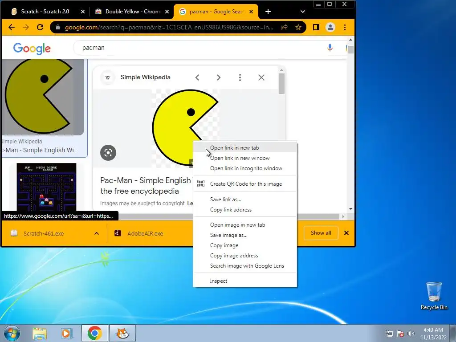Open the Pac-Man Simple English title link

[146, 186]
